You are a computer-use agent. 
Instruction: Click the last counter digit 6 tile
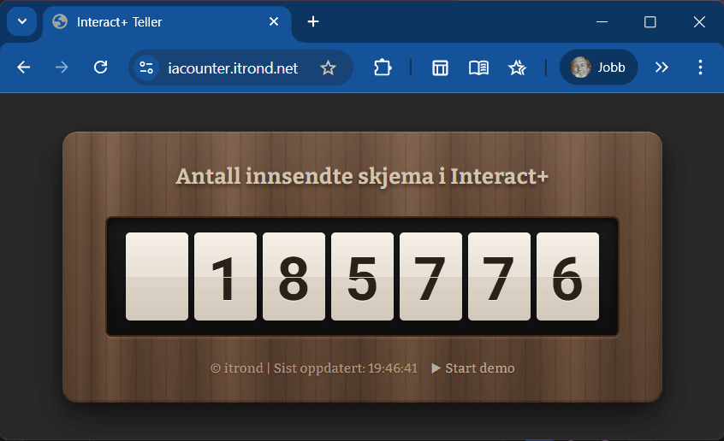[x=568, y=276]
